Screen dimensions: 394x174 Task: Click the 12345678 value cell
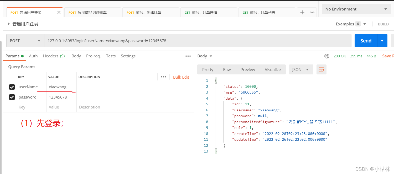coord(61,97)
